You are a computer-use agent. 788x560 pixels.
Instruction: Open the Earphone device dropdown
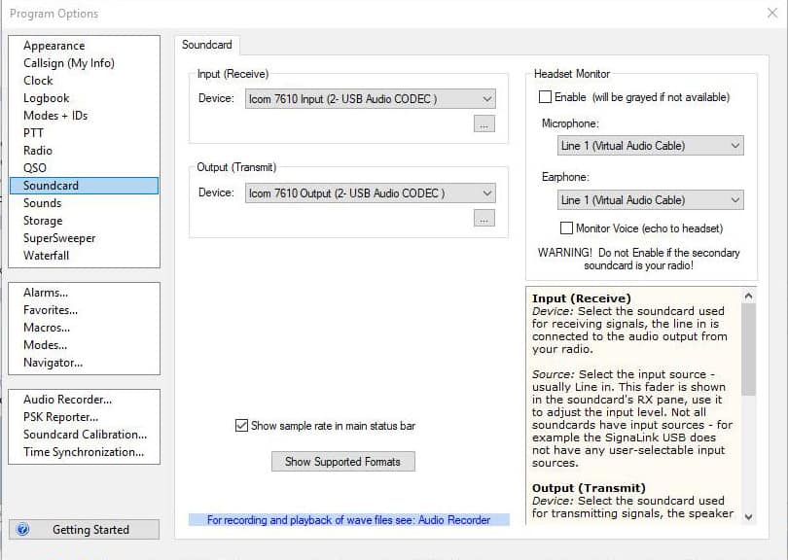coord(650,200)
